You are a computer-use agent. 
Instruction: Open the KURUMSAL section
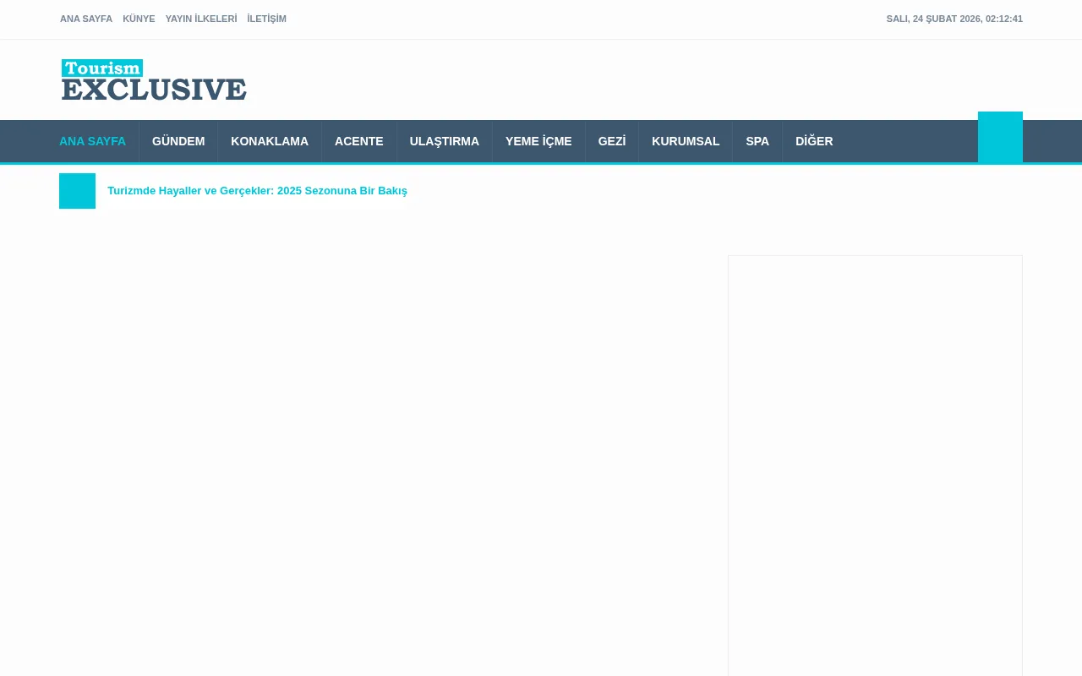pos(686,141)
